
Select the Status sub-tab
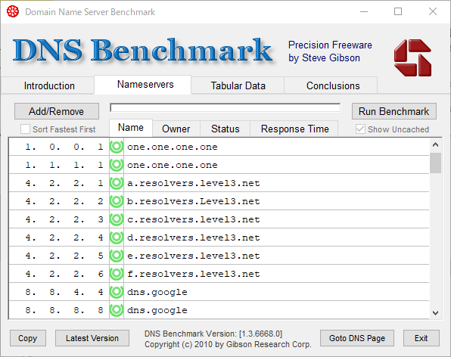[x=225, y=129]
